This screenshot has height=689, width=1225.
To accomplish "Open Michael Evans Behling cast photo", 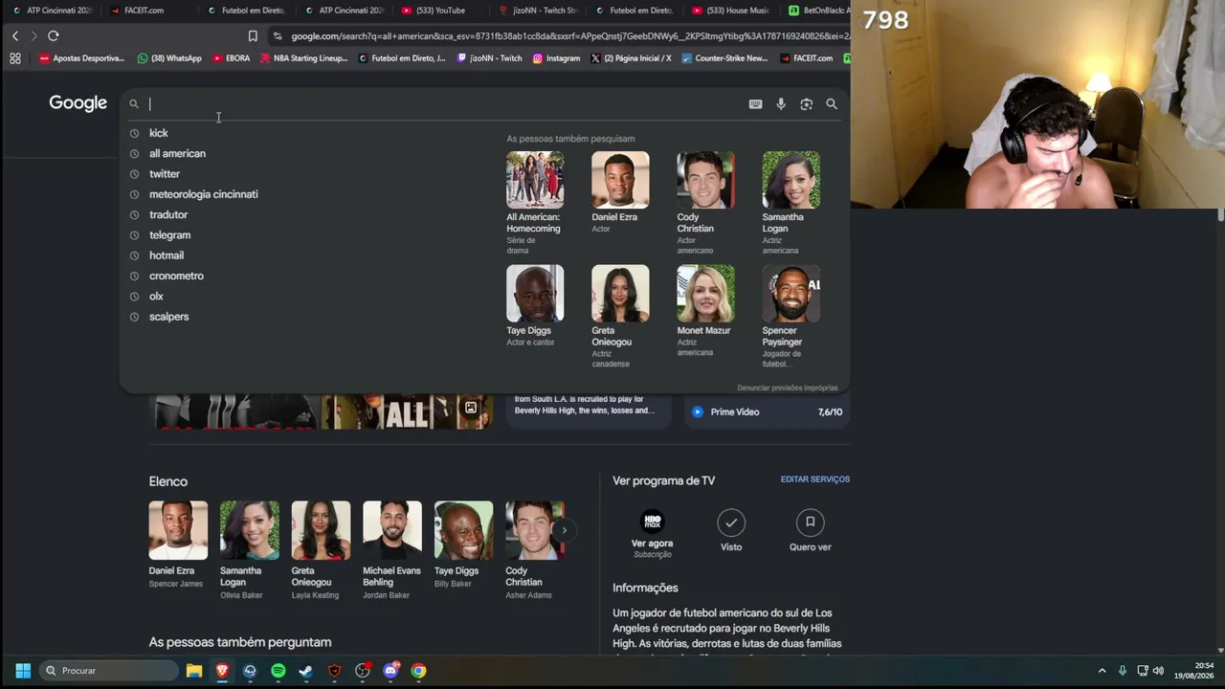I will click(392, 530).
